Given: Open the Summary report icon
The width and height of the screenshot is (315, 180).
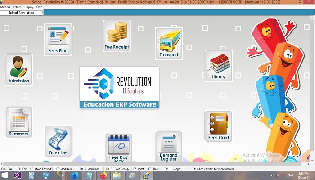Looking at the screenshot, I should tap(19, 122).
